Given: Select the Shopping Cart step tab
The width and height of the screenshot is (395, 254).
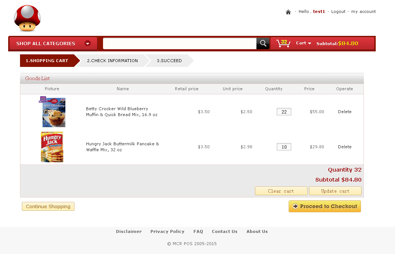Looking at the screenshot, I should [47, 61].
